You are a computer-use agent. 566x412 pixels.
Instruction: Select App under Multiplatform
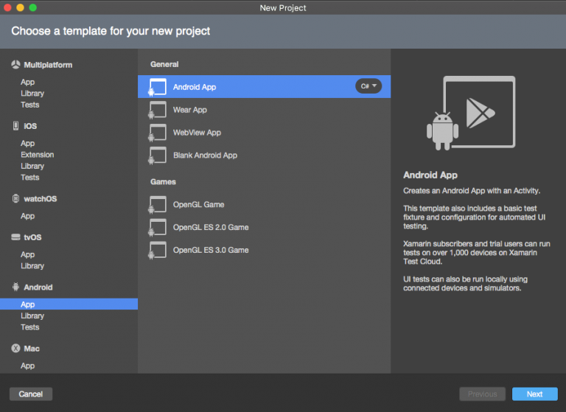pos(28,82)
